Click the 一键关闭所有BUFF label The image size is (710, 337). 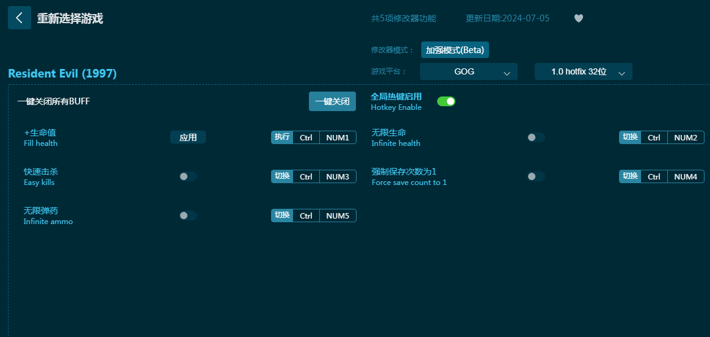tap(54, 101)
